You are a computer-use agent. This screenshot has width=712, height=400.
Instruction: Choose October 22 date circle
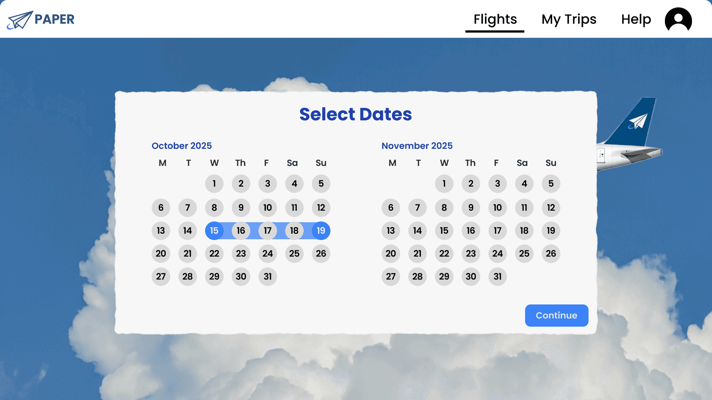coord(214,254)
